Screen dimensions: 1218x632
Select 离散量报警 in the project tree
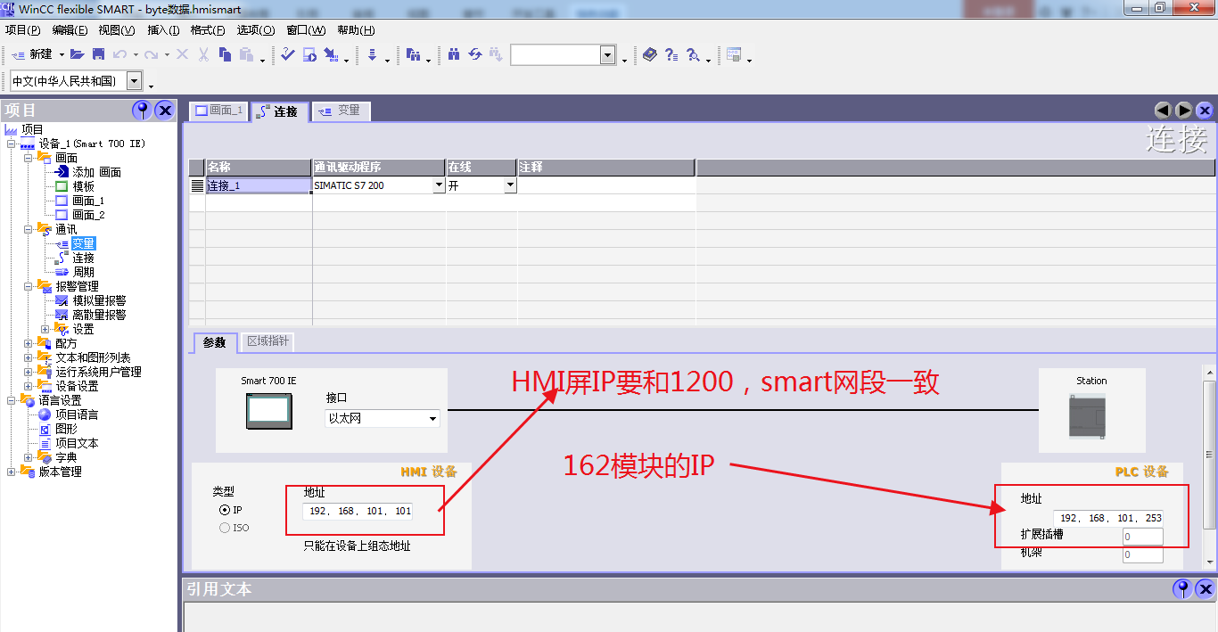[x=99, y=315]
